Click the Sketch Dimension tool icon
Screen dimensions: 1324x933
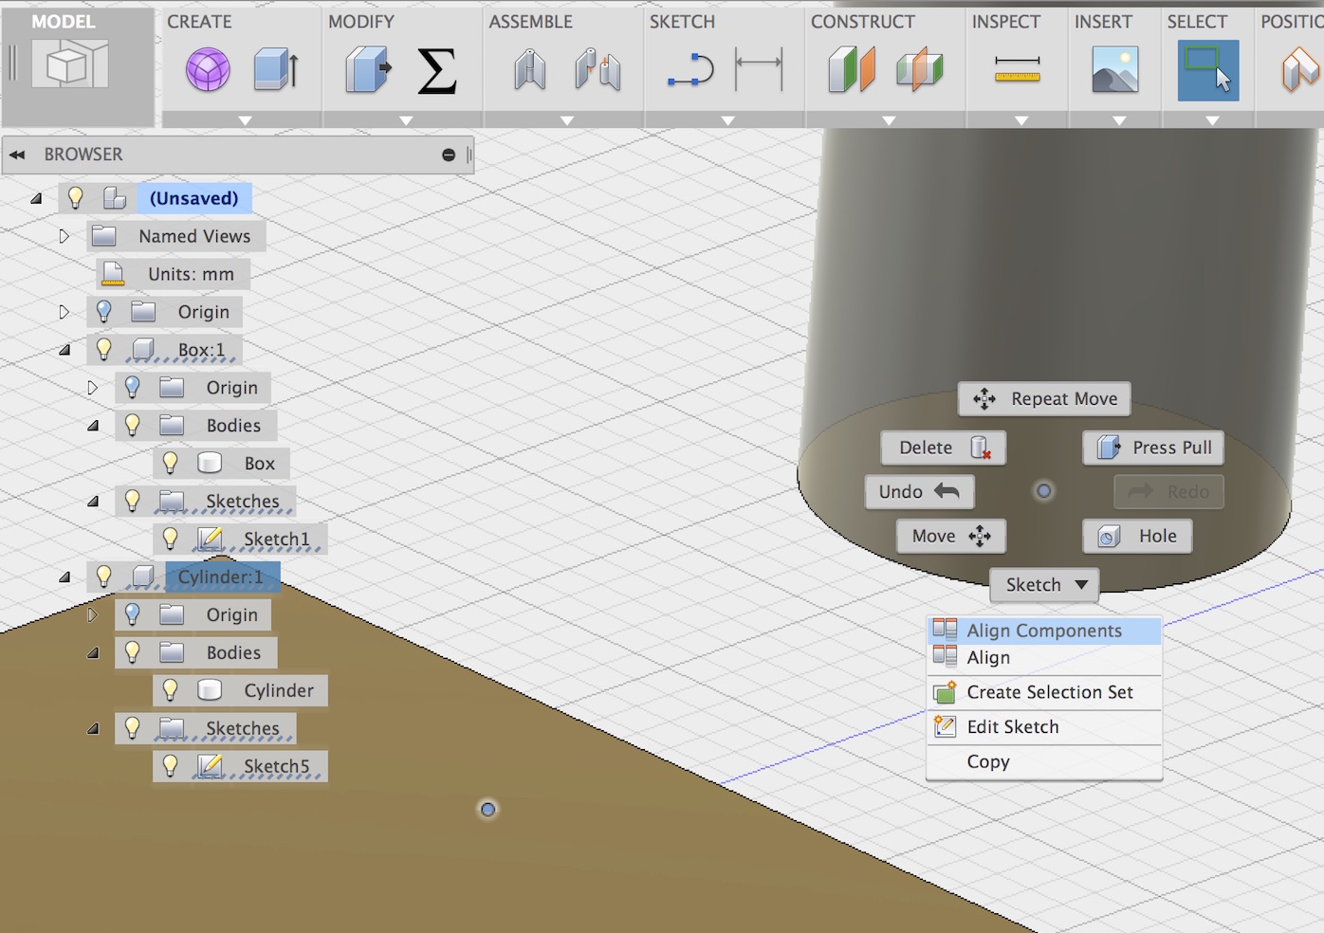click(x=759, y=70)
